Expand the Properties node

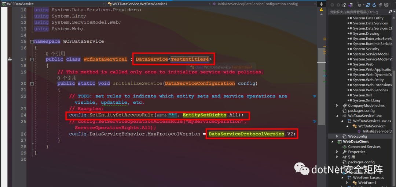(337, 152)
